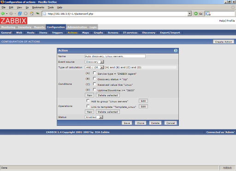
Task: Open the Graphs configuration submenu
Action: 98,33
